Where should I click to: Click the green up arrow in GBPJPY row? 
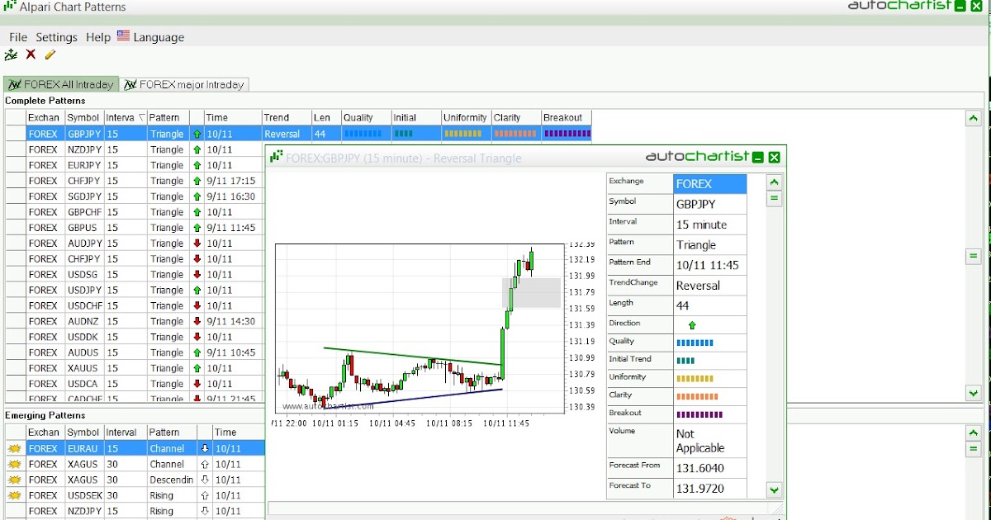coord(197,133)
